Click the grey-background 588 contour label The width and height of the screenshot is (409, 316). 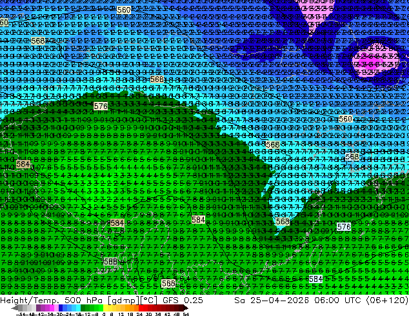(x=110, y=262)
